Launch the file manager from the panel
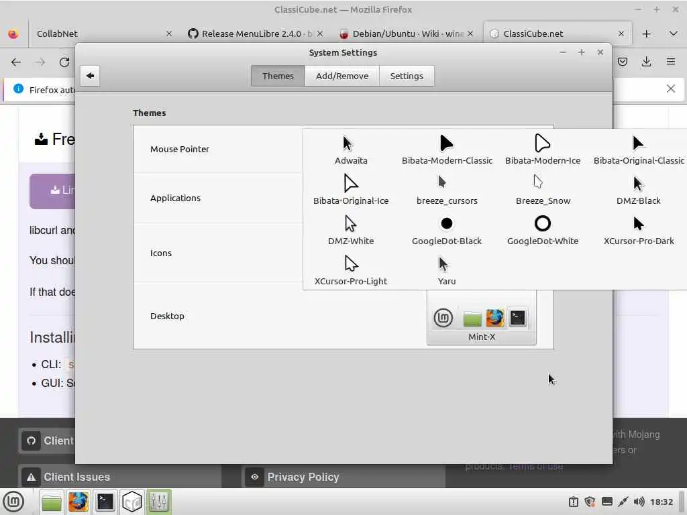 coord(51,502)
